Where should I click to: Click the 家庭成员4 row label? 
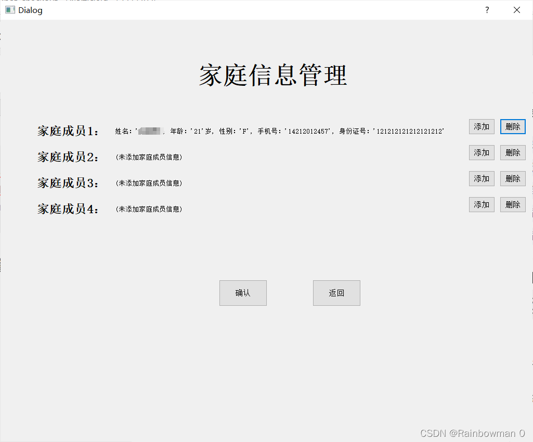[68, 209]
